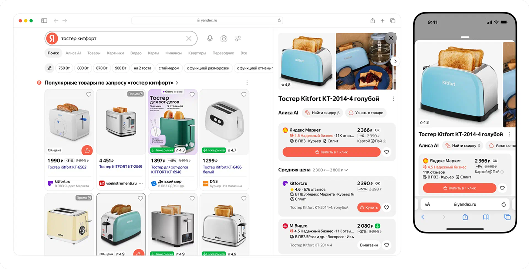Screen dimensions: 529x269
Task: Clear the search query with the X icon
Action: point(189,38)
